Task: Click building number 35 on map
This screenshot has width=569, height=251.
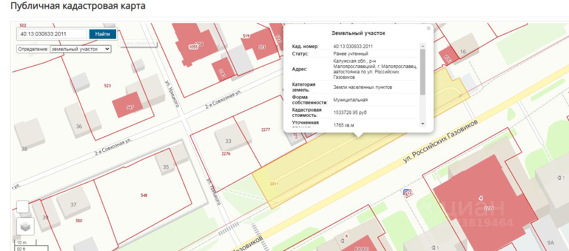Action: [x=166, y=167]
